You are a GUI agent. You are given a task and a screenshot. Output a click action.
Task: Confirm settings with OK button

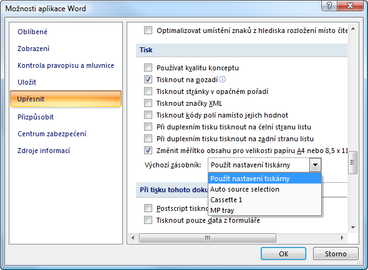pos(283,254)
